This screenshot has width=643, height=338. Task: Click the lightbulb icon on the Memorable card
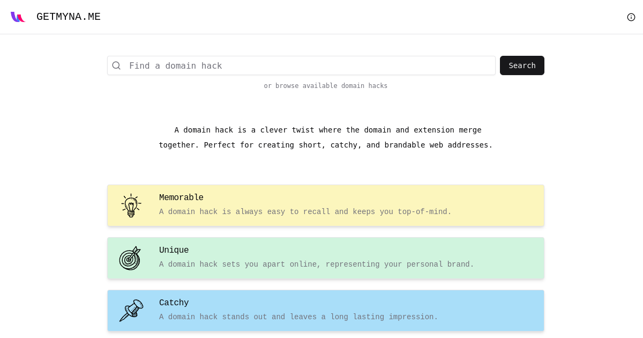pos(131,205)
